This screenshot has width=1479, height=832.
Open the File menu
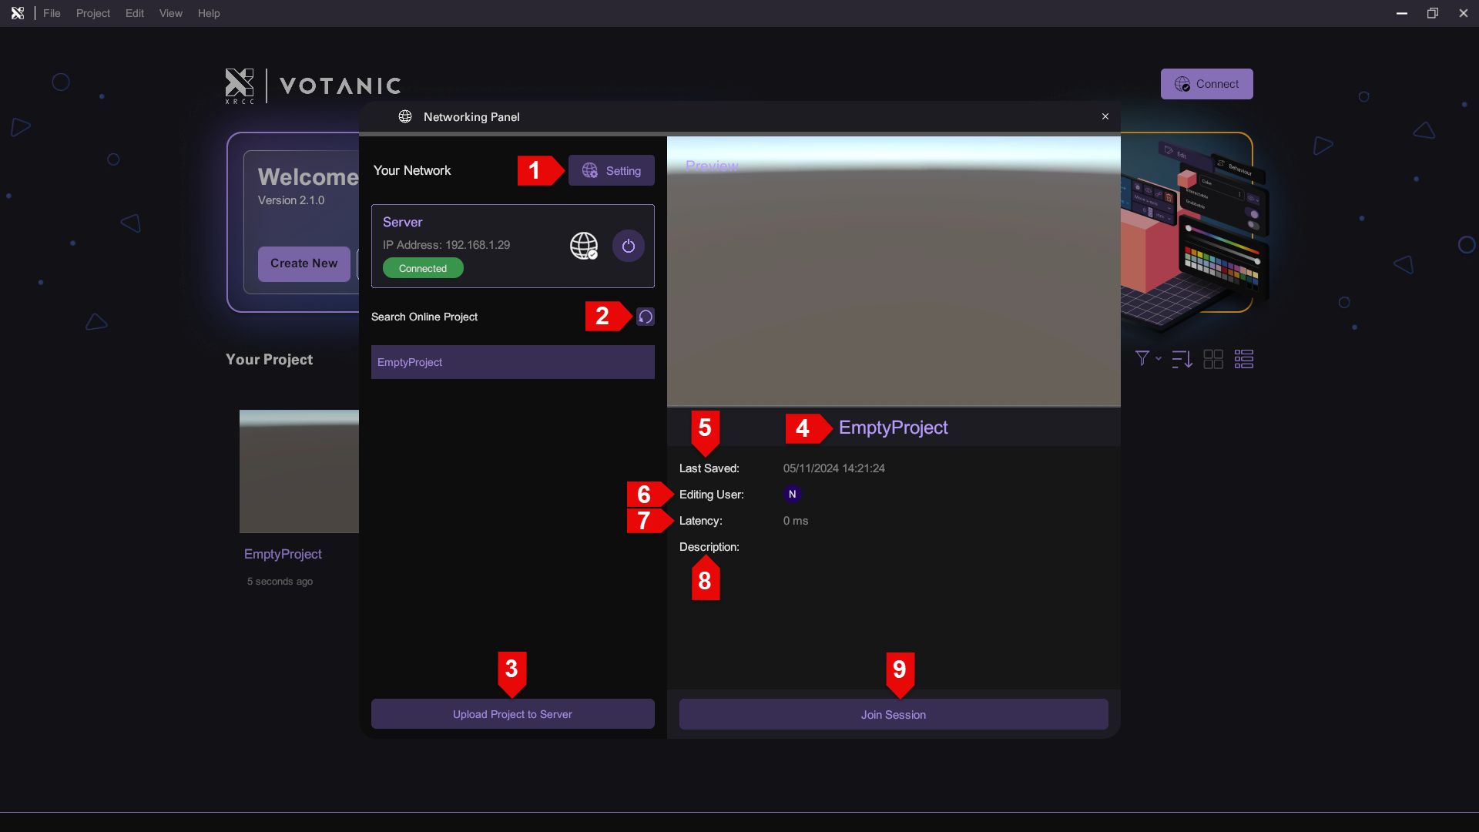click(52, 13)
